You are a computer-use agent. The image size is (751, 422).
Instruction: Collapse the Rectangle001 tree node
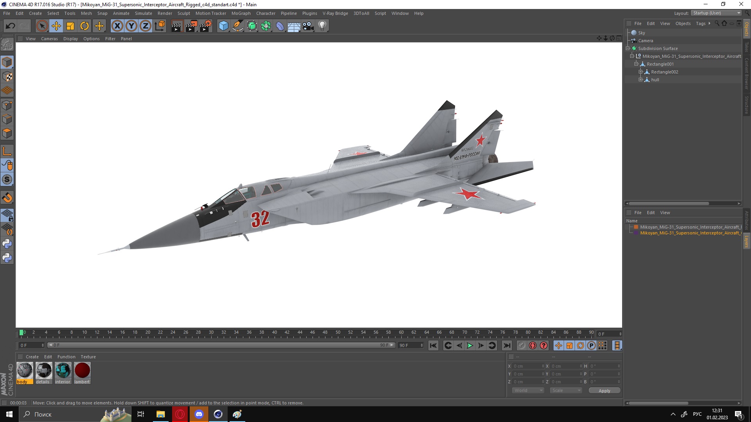coord(636,64)
